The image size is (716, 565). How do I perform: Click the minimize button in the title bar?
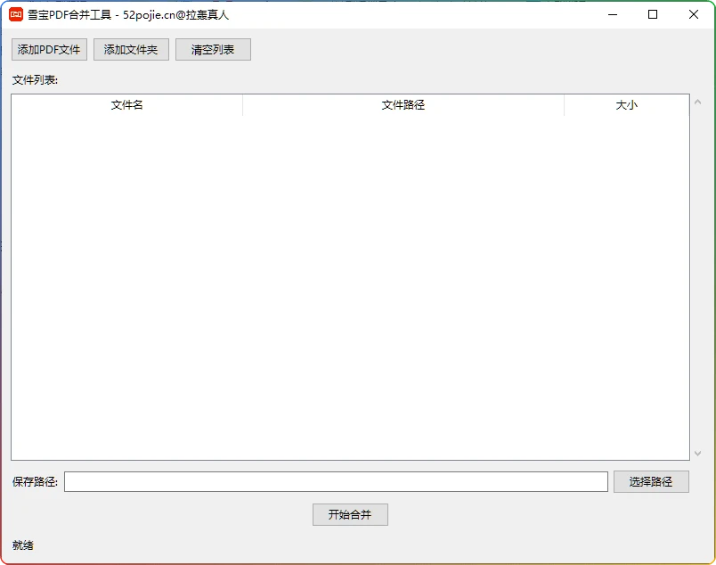tap(612, 14)
